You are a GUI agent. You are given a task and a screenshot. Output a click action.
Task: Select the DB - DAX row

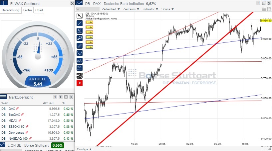pyautogui.click(x=37, y=109)
